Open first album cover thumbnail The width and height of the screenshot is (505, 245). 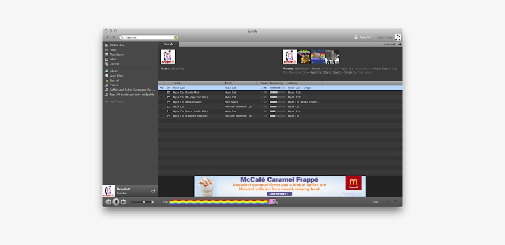pyautogui.click(x=289, y=56)
